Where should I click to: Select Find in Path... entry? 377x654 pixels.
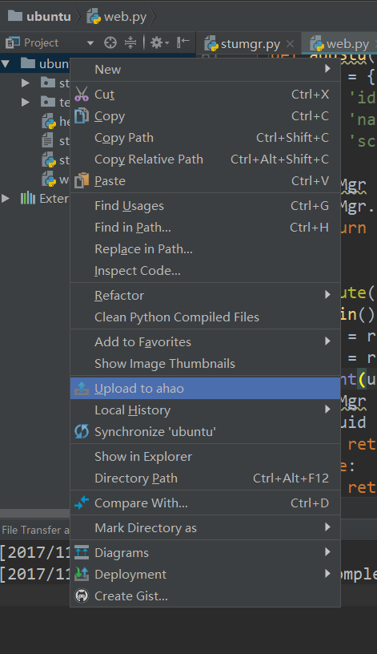tap(206, 228)
